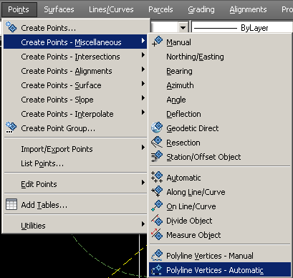This screenshot has height=278, width=293.
Task: Choose On Line/Curve command
Action: pos(220,206)
